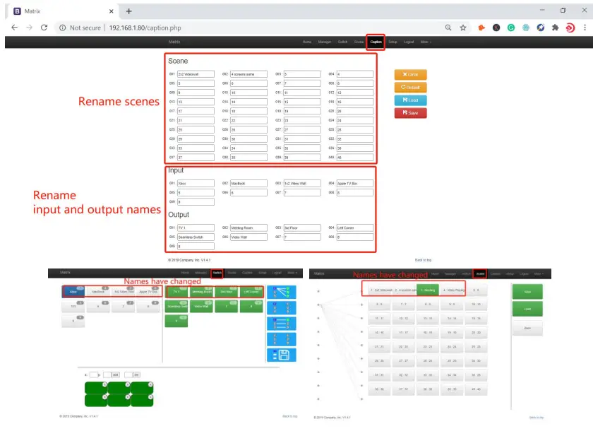Edit output 002 name field 'Meeting Room'
The height and width of the screenshot is (431, 593).
248,228
